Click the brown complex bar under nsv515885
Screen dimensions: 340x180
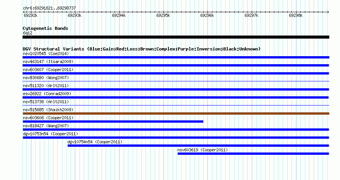click(176, 114)
